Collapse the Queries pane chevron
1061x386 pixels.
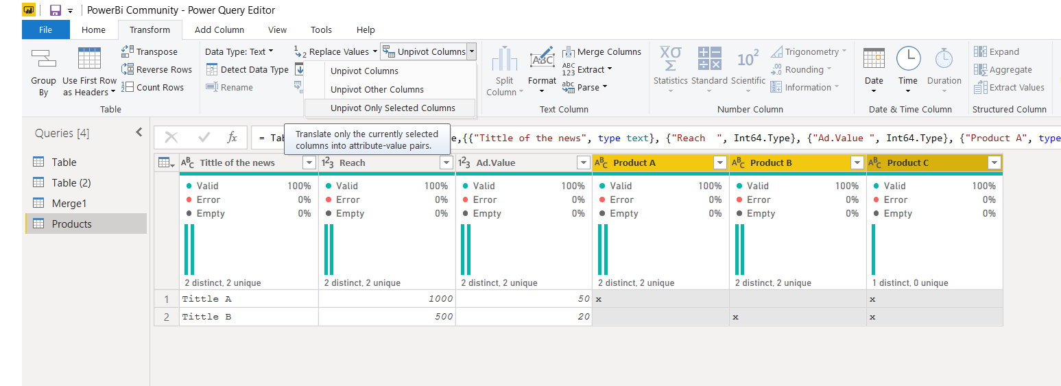(x=139, y=132)
